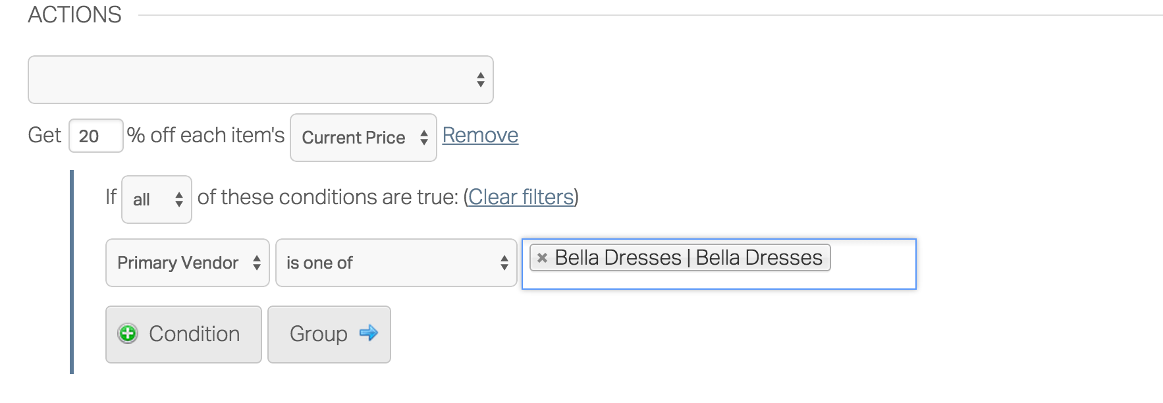The width and height of the screenshot is (1163, 403).
Task: Change the 'all' conditions match dropdown
Action: point(157,200)
